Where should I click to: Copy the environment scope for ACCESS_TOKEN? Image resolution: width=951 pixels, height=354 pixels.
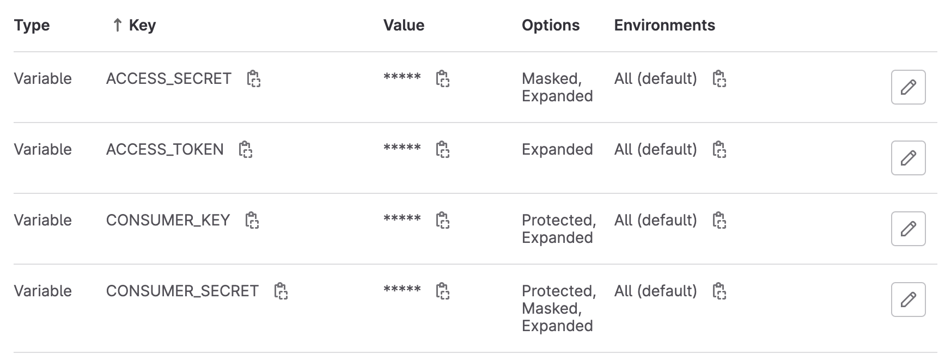pos(719,150)
